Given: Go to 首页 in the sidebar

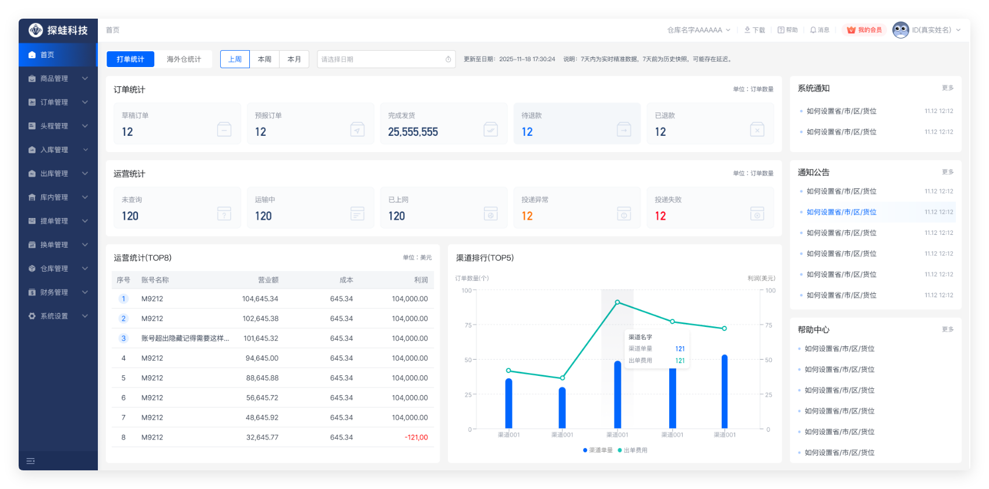Looking at the screenshot, I should [58, 55].
